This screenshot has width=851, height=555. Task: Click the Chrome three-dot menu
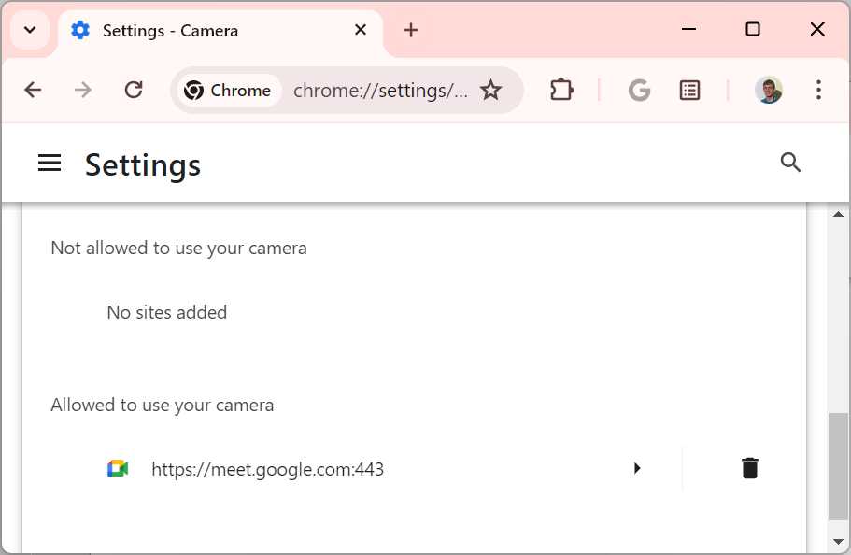(818, 90)
